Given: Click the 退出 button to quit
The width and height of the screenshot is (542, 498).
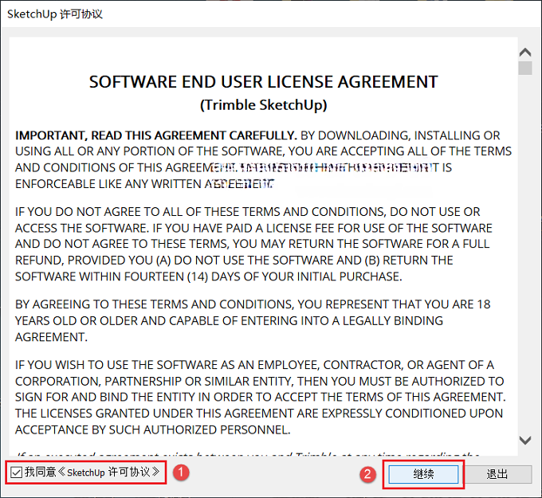Looking at the screenshot, I should tap(497, 474).
